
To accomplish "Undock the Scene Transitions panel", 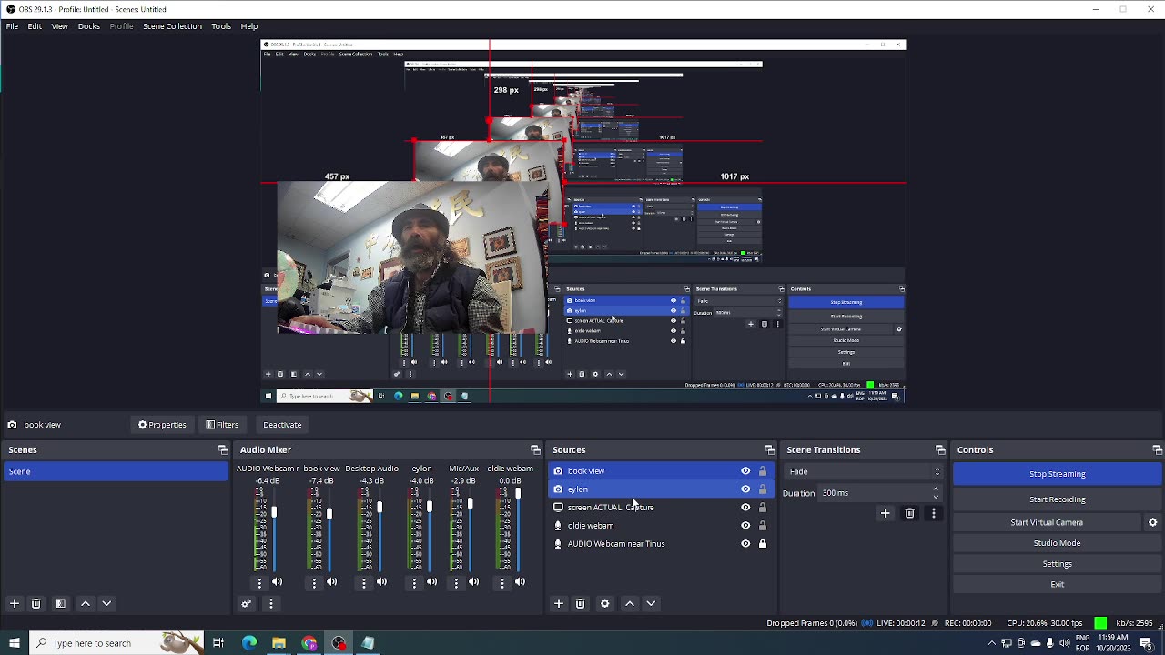I will click(x=940, y=449).
